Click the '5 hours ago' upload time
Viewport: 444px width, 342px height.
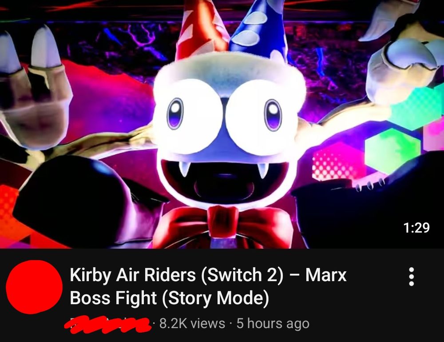pos(273,324)
